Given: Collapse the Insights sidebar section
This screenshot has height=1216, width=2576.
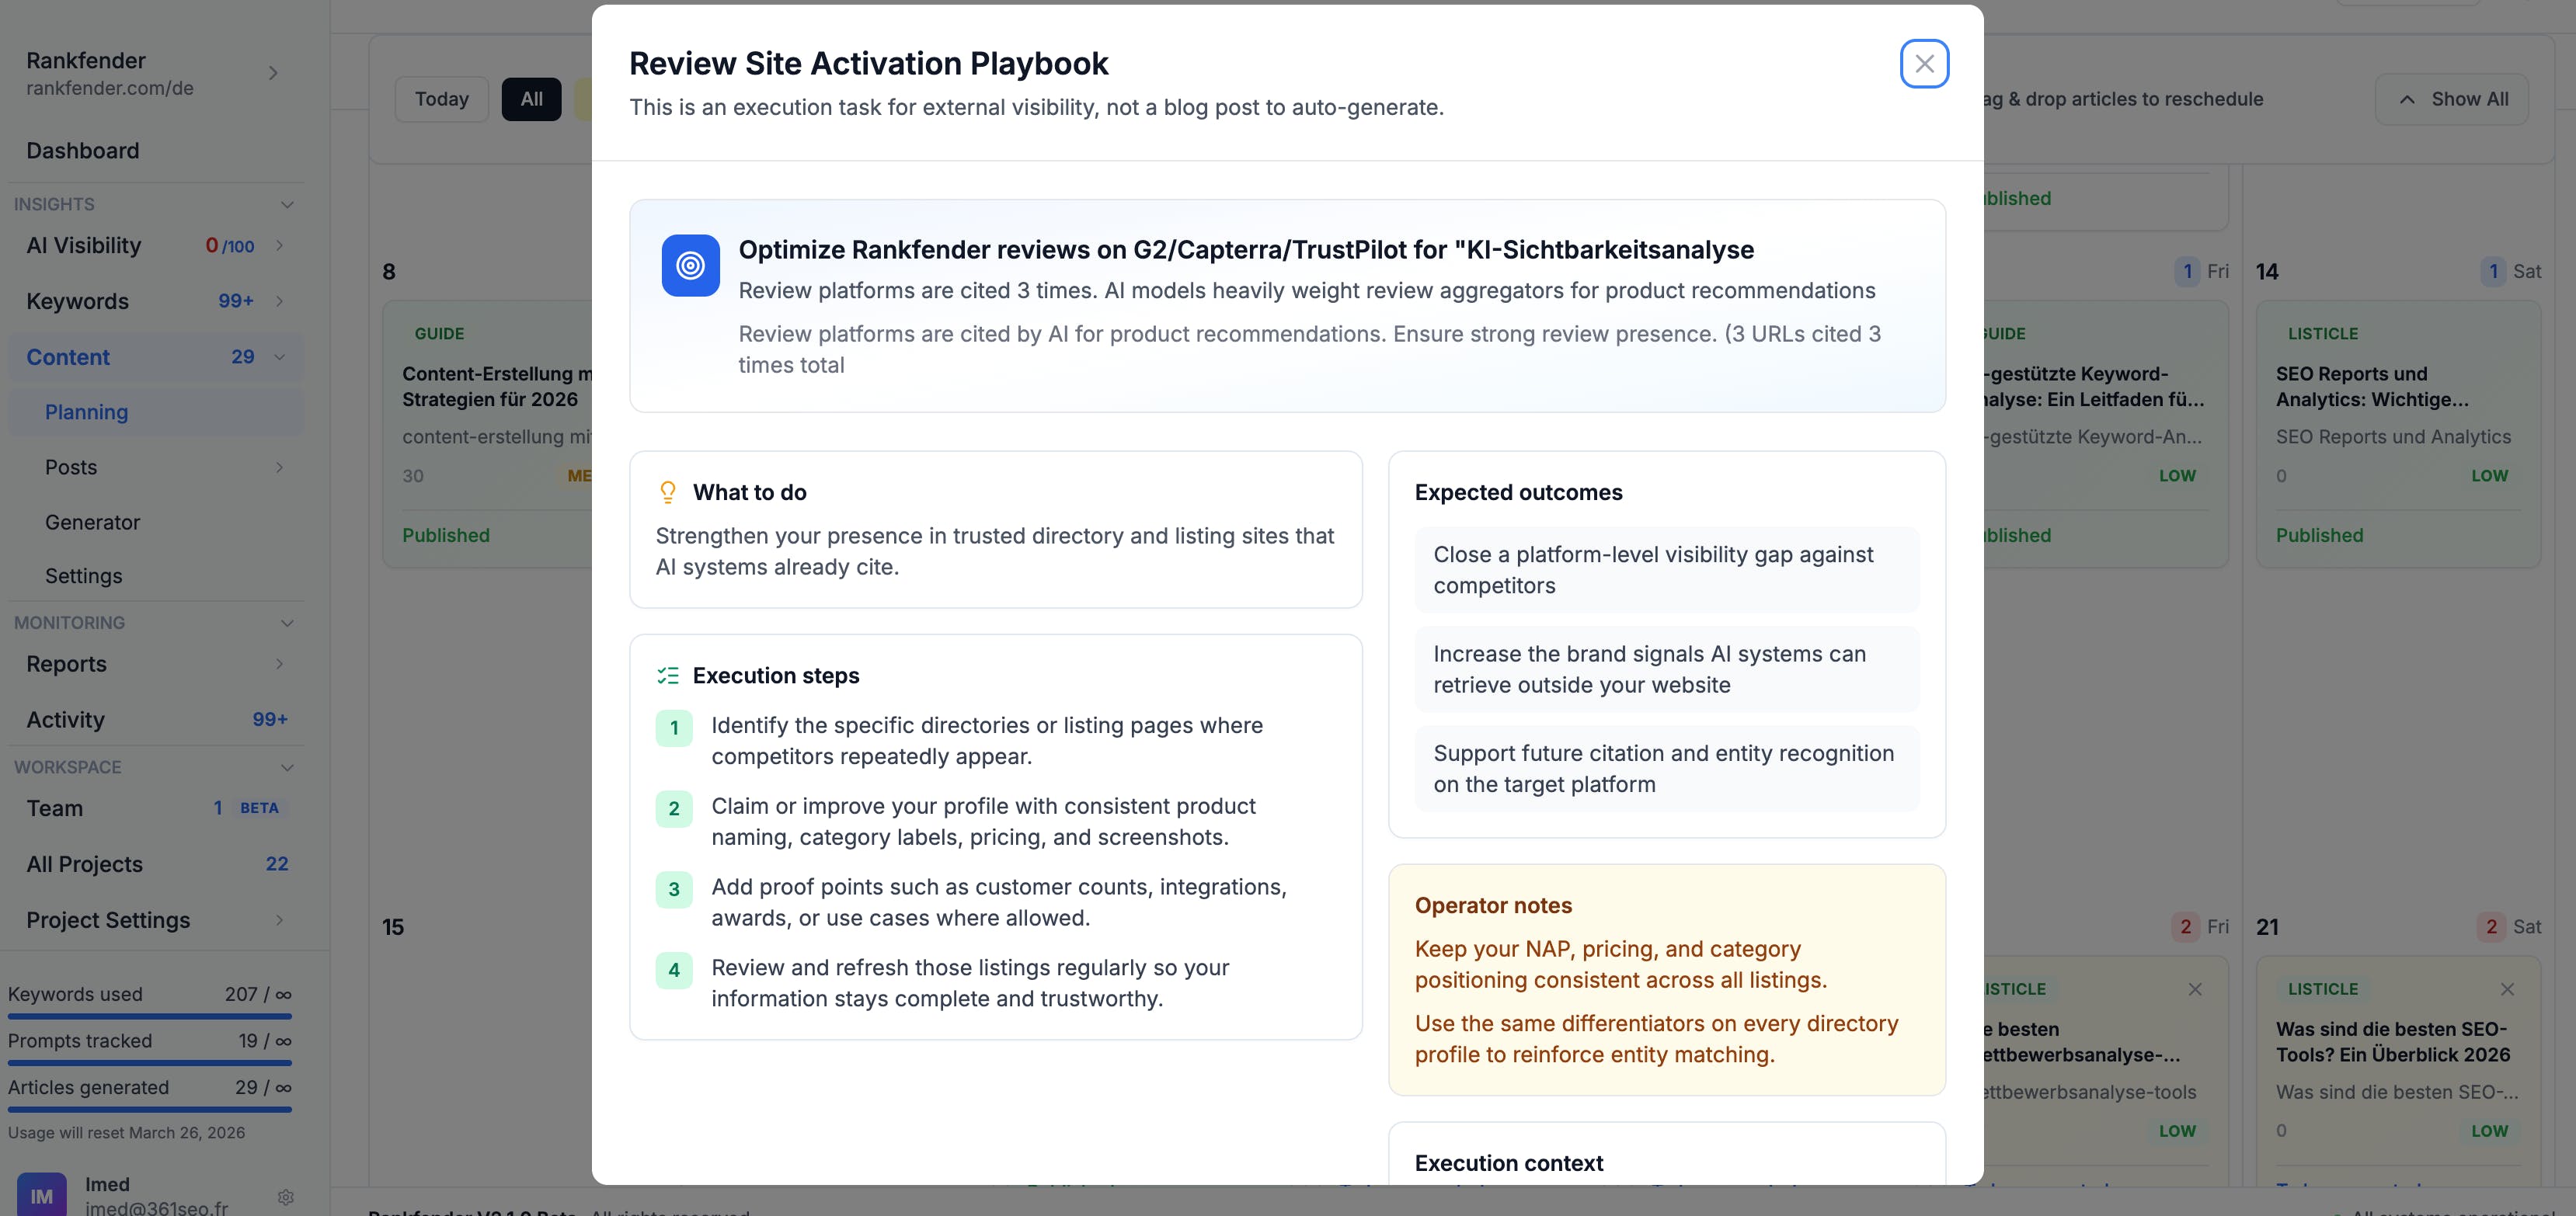Looking at the screenshot, I should point(287,205).
